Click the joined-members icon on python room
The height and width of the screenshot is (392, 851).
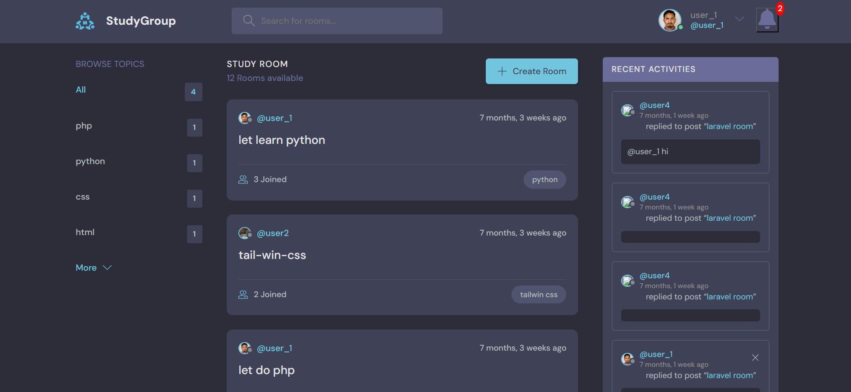(x=243, y=179)
